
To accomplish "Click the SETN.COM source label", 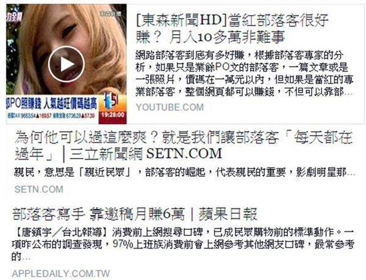I will click(39, 189).
